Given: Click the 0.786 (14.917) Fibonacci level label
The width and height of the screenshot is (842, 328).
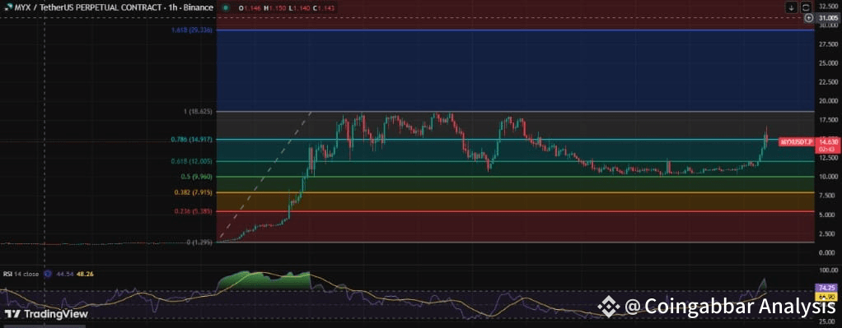Looking at the screenshot, I should 192,140.
